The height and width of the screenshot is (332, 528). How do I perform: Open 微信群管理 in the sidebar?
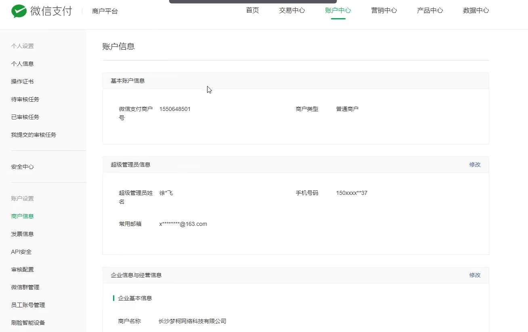click(x=25, y=287)
